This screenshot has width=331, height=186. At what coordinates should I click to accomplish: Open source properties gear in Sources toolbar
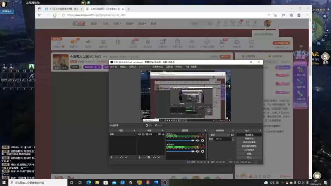pyautogui.click(x=149, y=157)
